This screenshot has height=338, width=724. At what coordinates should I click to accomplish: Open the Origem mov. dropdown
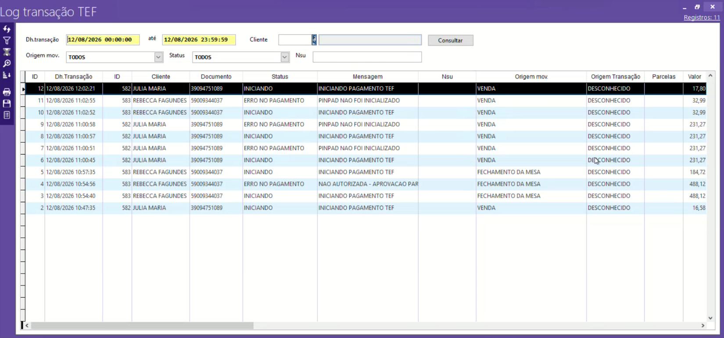pos(158,57)
